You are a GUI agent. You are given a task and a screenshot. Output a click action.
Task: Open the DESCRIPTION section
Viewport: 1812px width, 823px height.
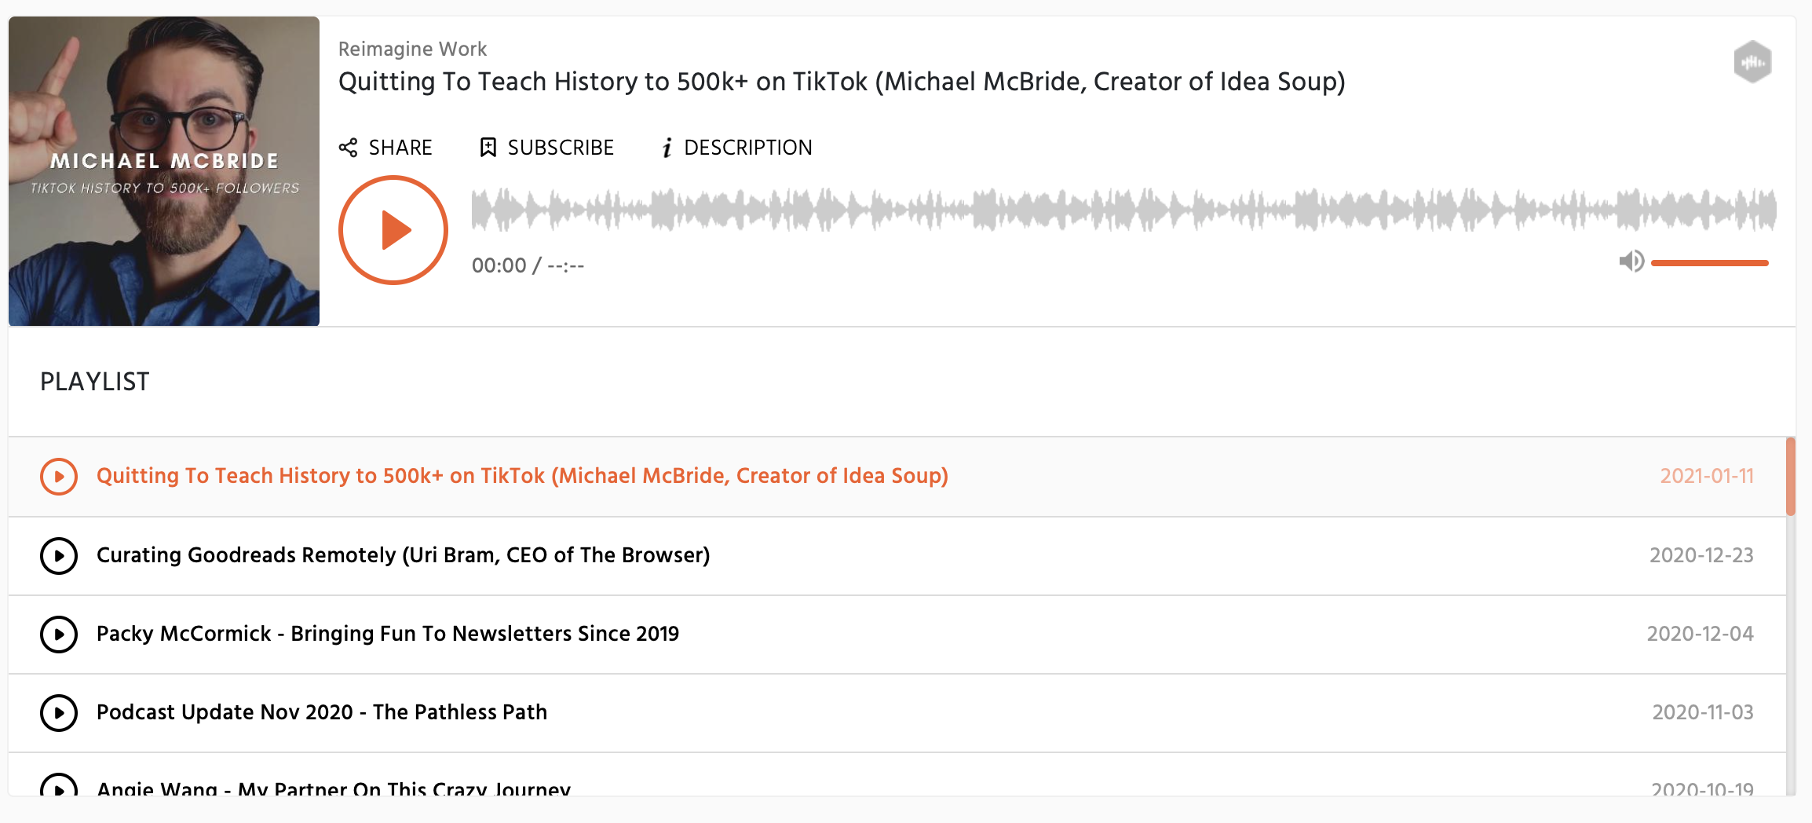748,148
